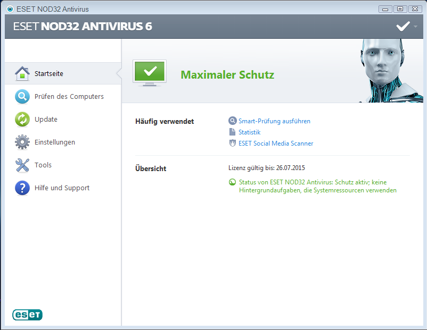Launch ESET Social Media Scanner link
The image size is (427, 330).
[x=276, y=143]
